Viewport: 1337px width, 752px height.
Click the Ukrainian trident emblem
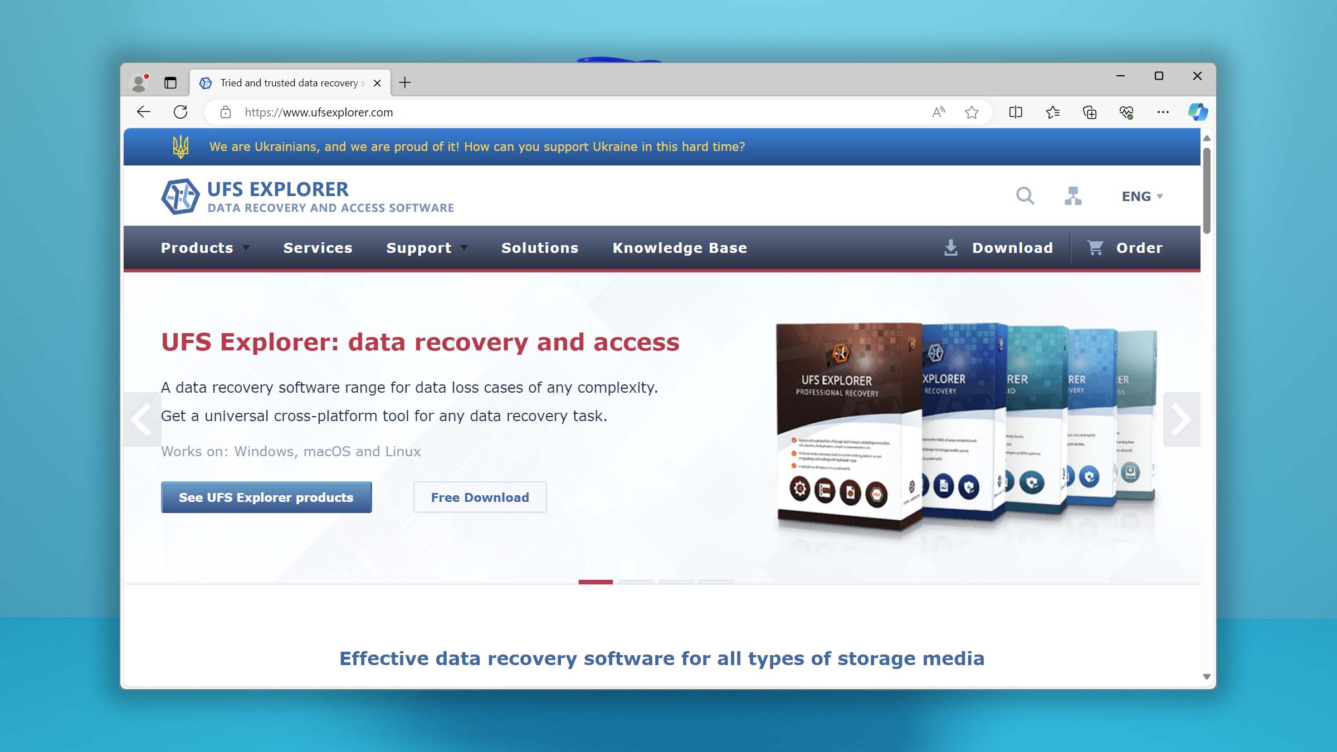point(180,147)
